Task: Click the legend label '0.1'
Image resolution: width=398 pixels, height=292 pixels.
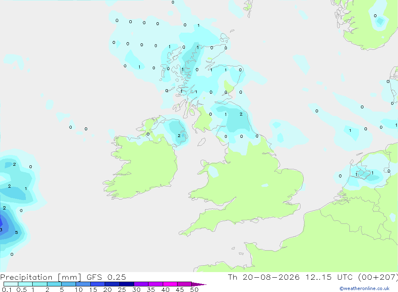Action: [x=7, y=290]
